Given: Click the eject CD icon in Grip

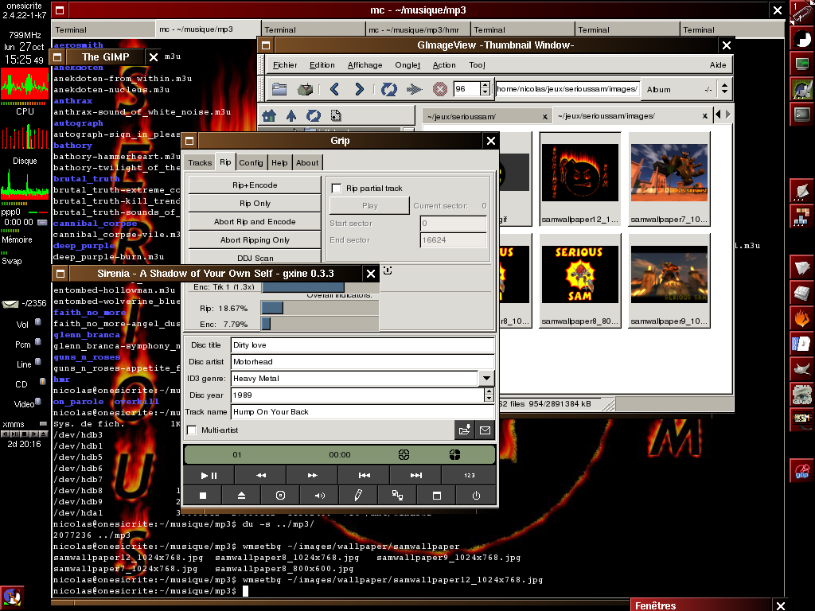Looking at the screenshot, I should 241,495.
